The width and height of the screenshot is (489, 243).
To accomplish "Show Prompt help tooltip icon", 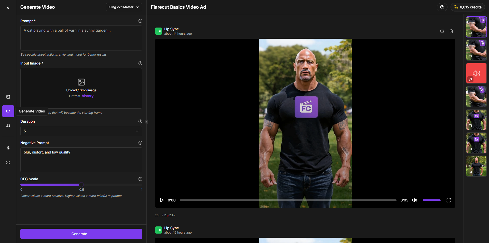I will tap(140, 21).
